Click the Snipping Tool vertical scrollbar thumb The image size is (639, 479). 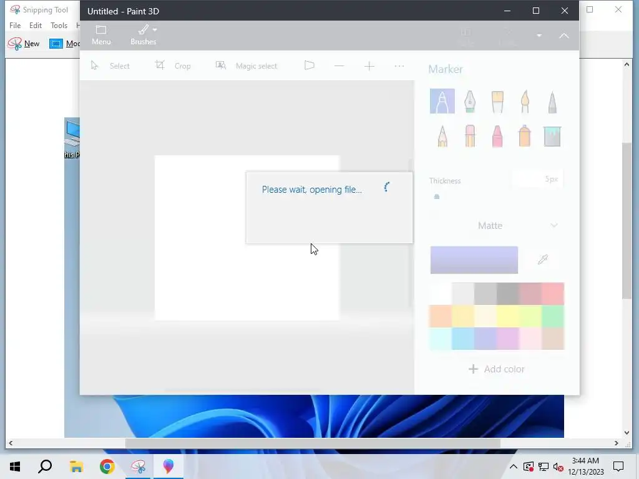click(627, 221)
